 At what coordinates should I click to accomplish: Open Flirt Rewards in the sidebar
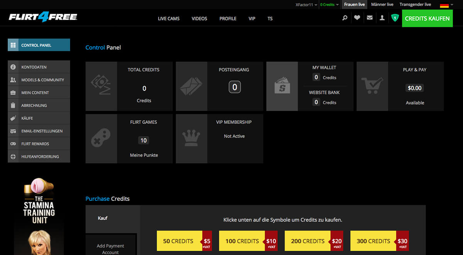pos(39,144)
